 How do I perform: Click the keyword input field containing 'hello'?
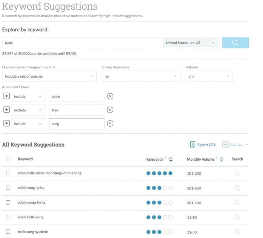coord(82,43)
